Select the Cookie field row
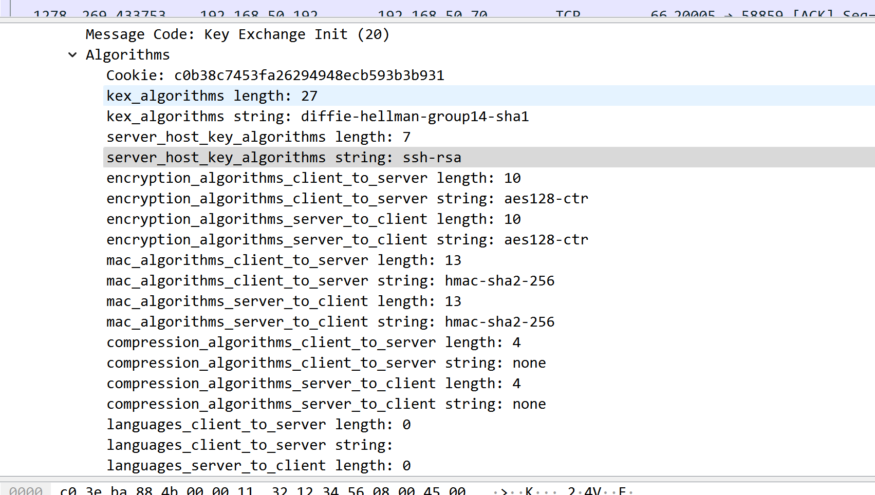This screenshot has height=495, width=875. (x=275, y=75)
